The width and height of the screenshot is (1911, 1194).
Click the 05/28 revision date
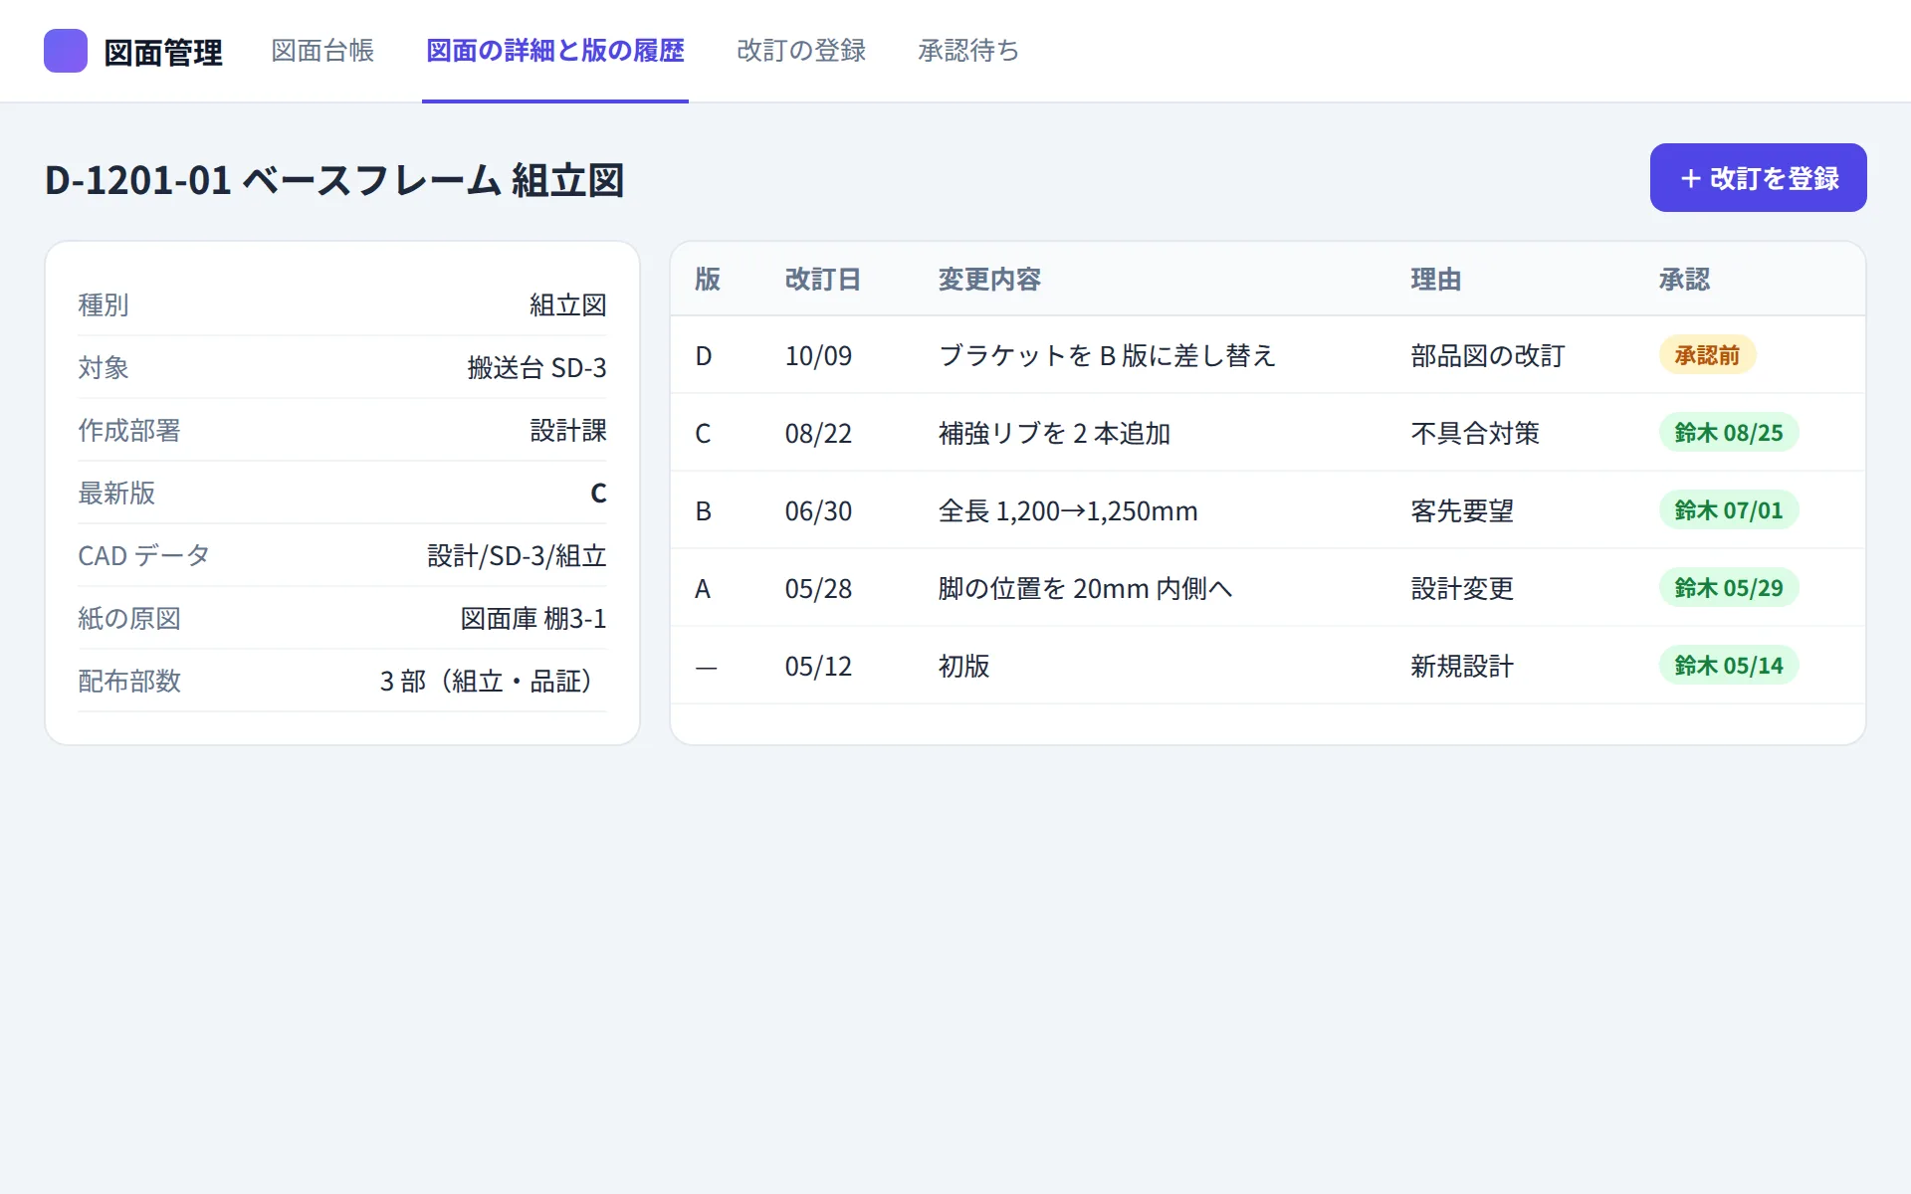pyautogui.click(x=818, y=589)
